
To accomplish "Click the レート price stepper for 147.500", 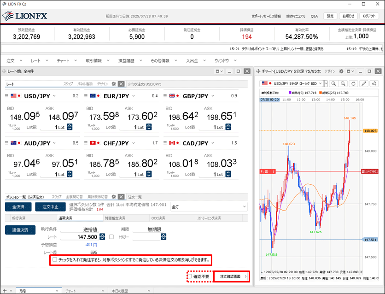I will click(x=163, y=237).
